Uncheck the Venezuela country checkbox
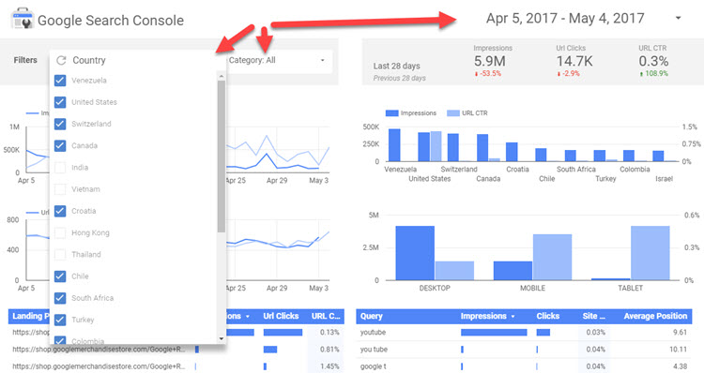This screenshot has width=704, height=373. [x=60, y=81]
